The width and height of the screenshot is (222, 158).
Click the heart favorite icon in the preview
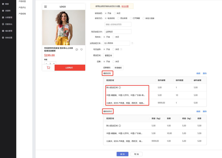tap(82, 50)
